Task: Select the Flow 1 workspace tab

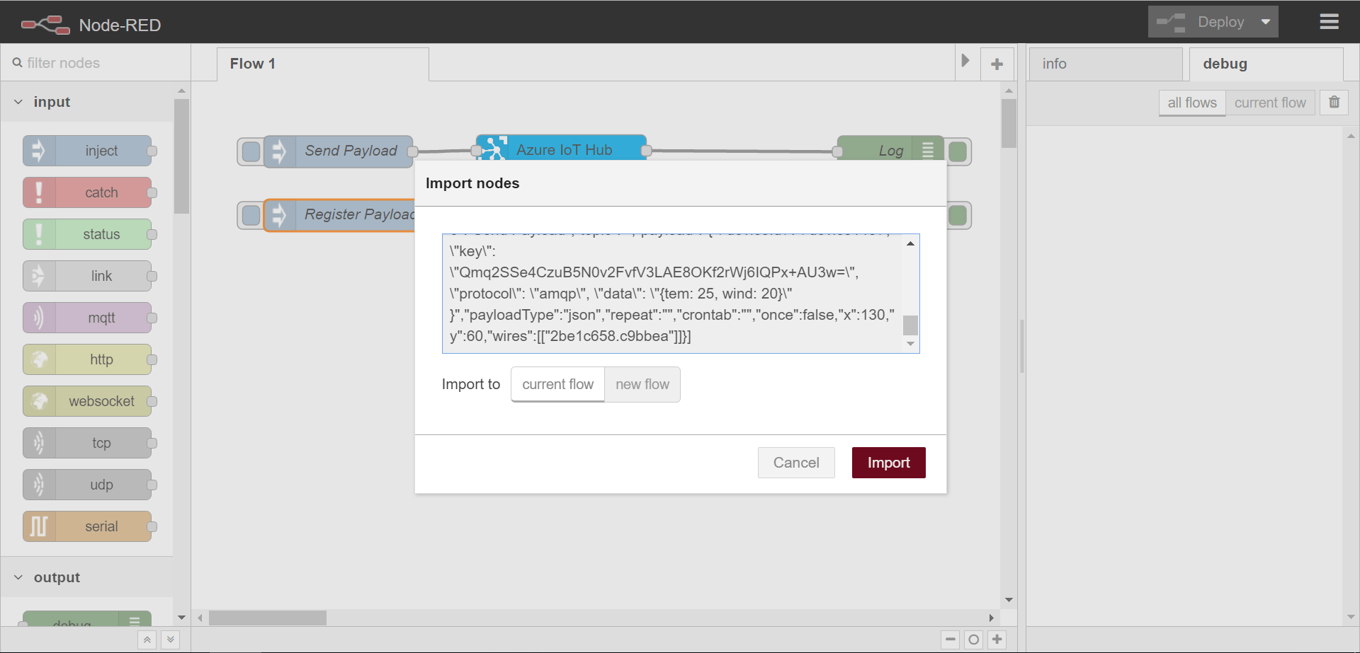Action: pyautogui.click(x=252, y=63)
